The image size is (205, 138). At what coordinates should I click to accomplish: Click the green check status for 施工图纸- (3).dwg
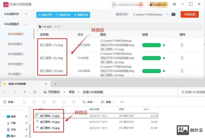164,71
